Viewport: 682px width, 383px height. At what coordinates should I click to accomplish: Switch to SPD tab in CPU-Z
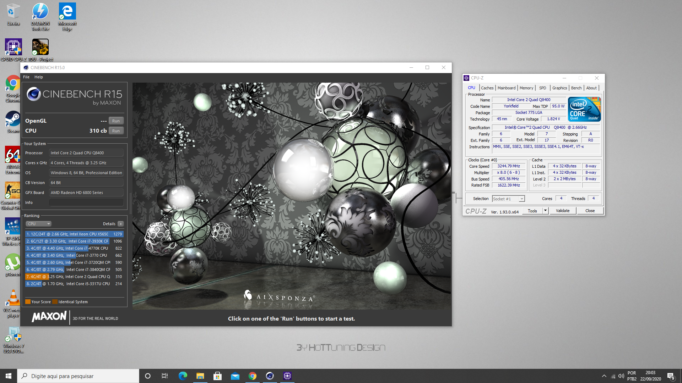tap(542, 88)
